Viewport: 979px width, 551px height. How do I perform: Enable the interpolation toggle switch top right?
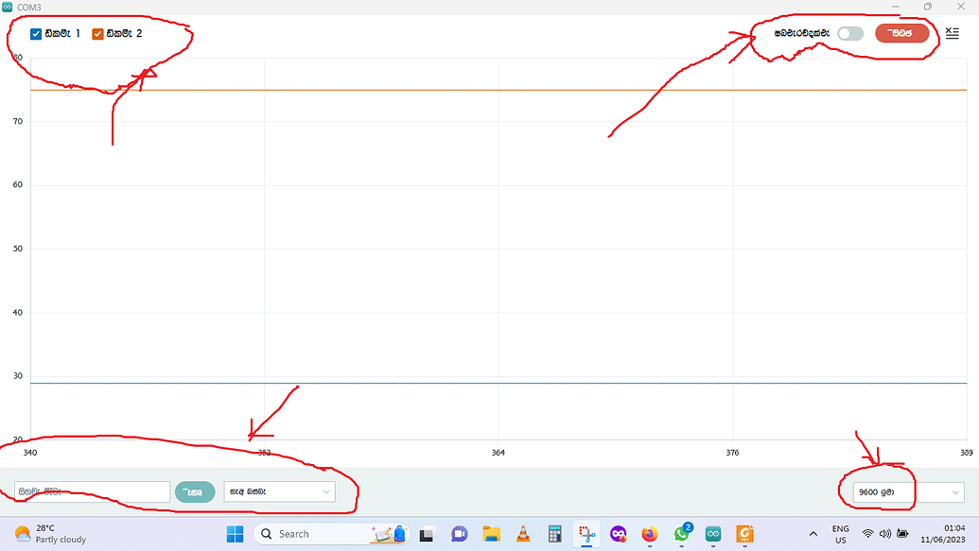(848, 32)
